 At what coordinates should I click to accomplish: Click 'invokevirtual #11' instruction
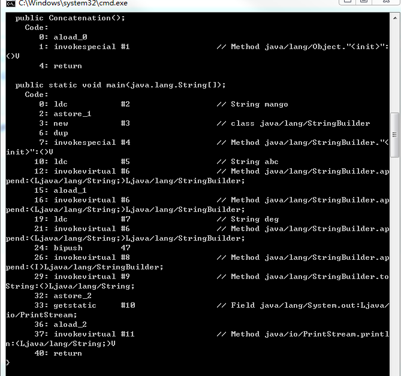94,334
